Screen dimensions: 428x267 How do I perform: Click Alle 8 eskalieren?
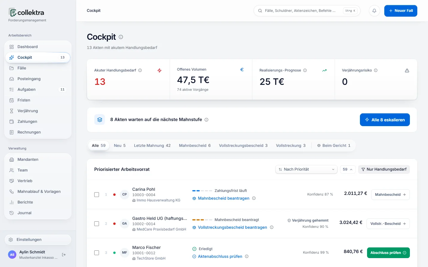click(x=385, y=120)
